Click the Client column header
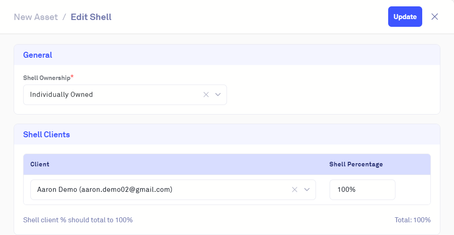This screenshot has height=235, width=454. point(40,164)
